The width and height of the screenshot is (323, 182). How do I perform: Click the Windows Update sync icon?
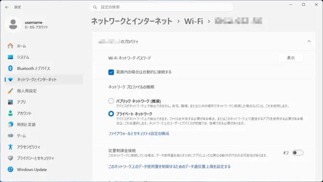(10, 169)
